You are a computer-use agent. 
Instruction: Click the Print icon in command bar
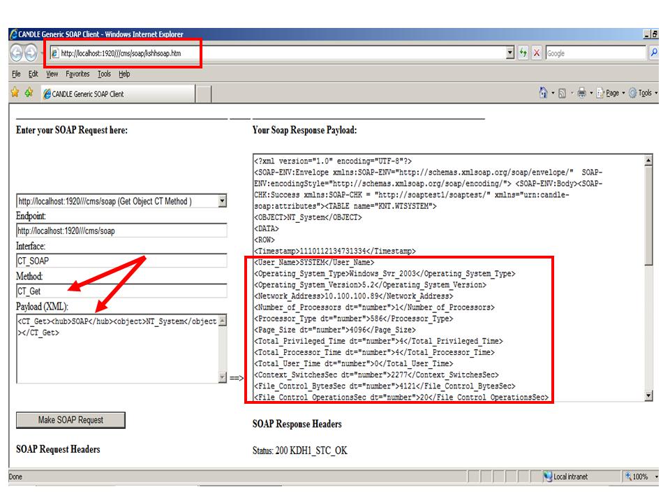pos(581,93)
